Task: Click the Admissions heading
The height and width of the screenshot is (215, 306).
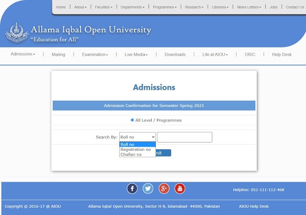Action: [154, 87]
